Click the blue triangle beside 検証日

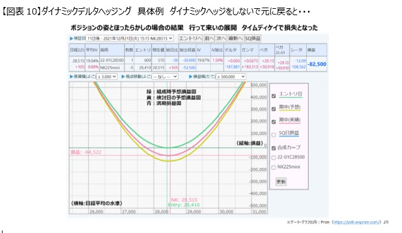(71, 39)
